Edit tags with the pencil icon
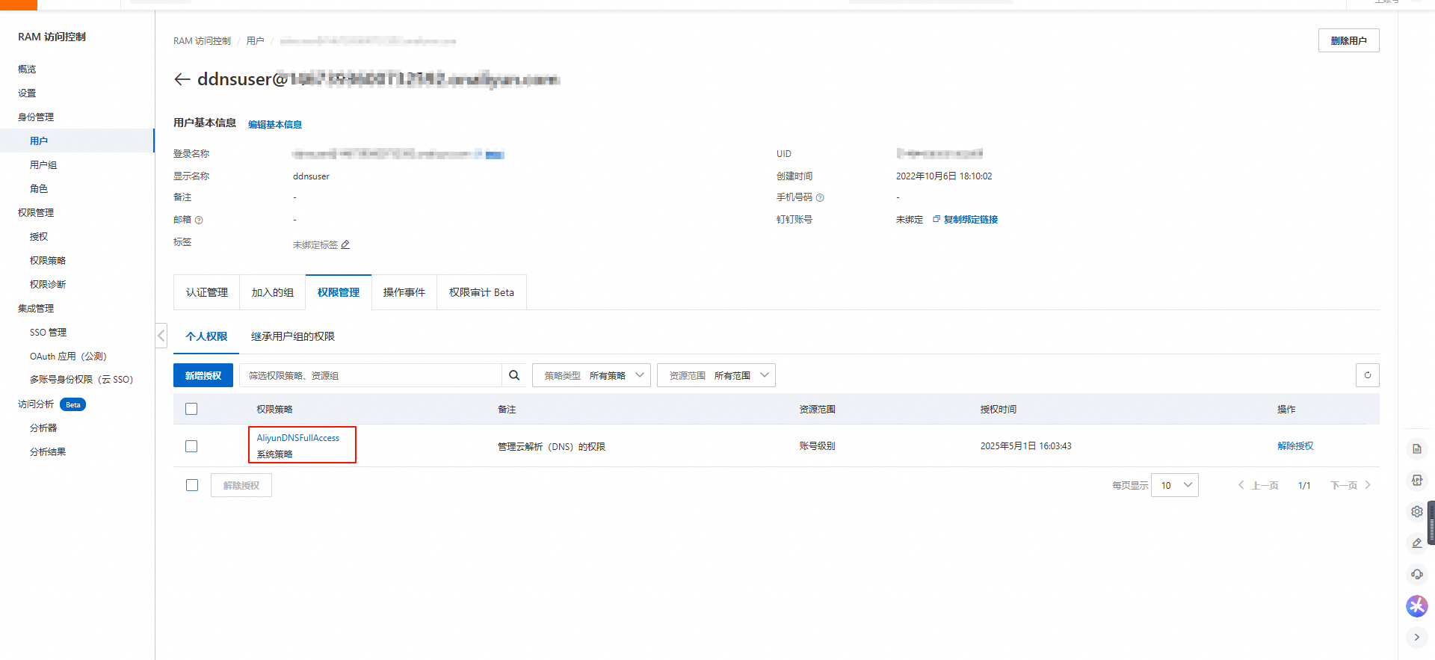The height and width of the screenshot is (660, 1435). click(x=345, y=244)
